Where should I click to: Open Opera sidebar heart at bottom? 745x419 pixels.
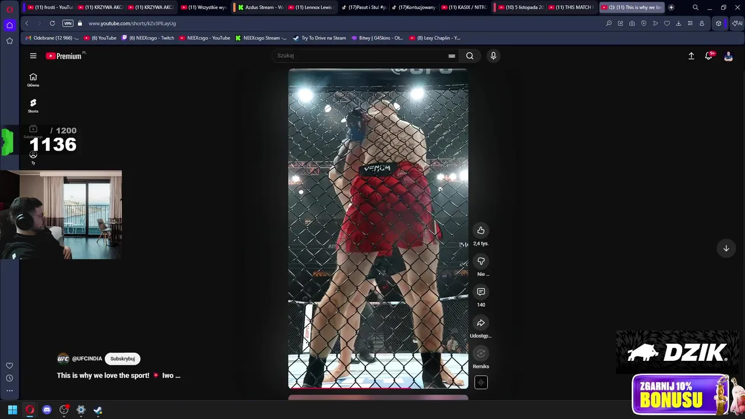[x=9, y=365]
